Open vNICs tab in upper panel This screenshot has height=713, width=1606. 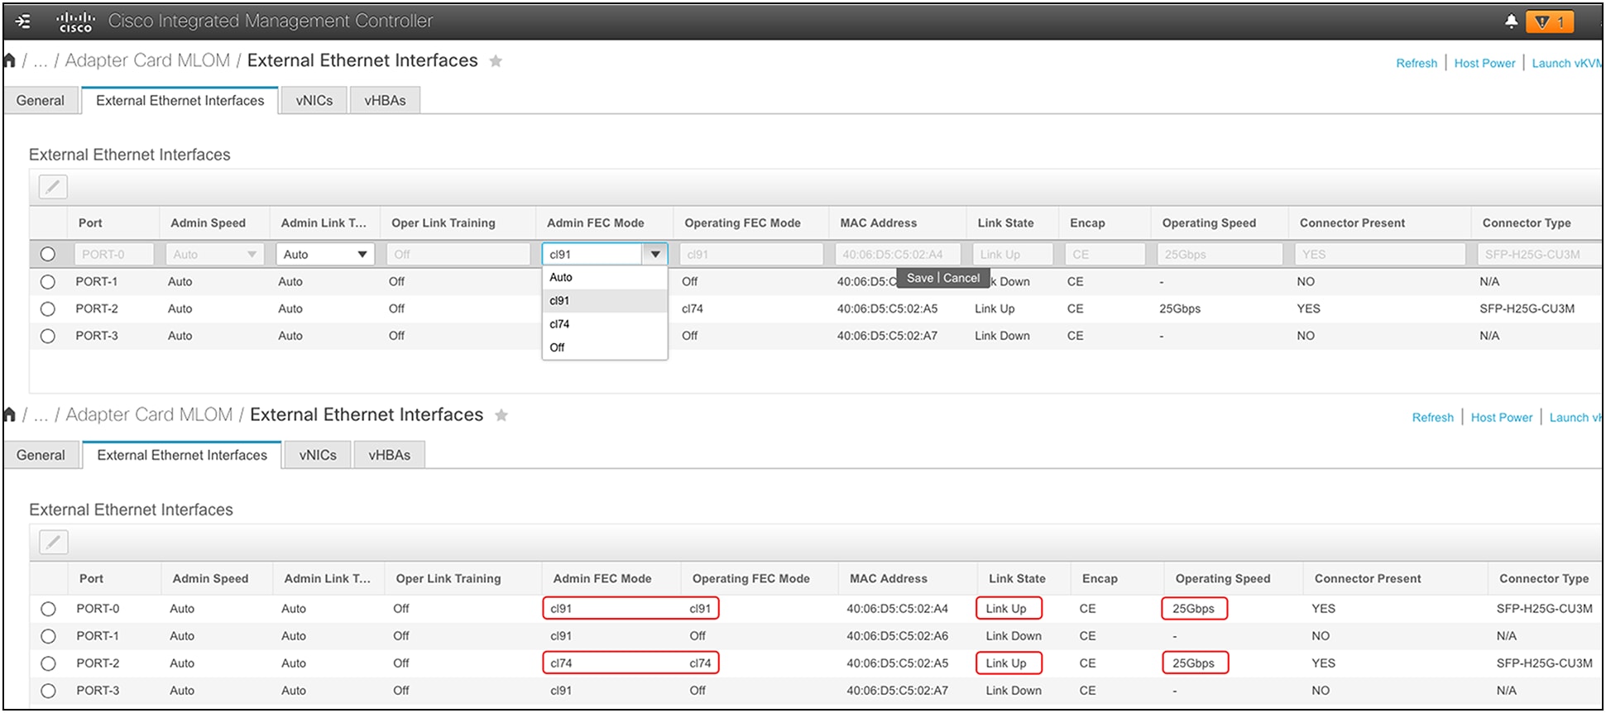pyautogui.click(x=314, y=101)
